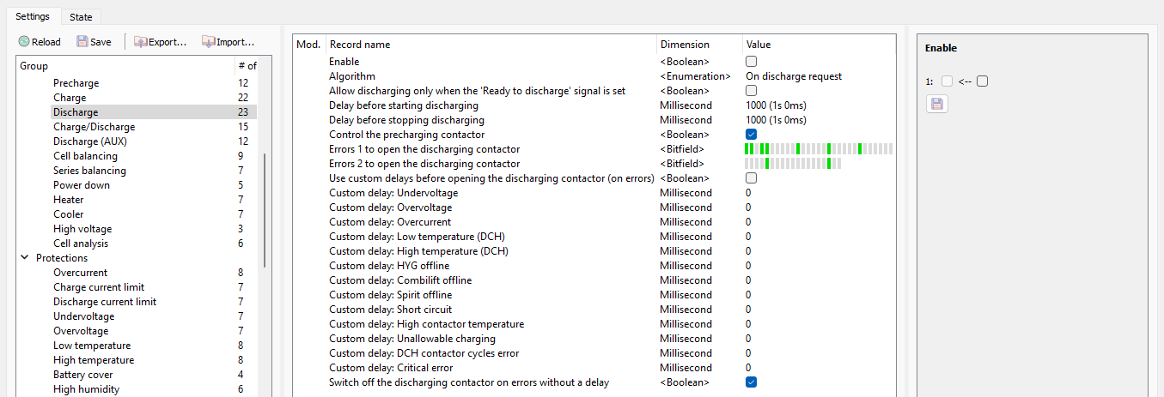Open Algorithm enumeration value dropdown
The width and height of the screenshot is (1164, 397).
794,76
